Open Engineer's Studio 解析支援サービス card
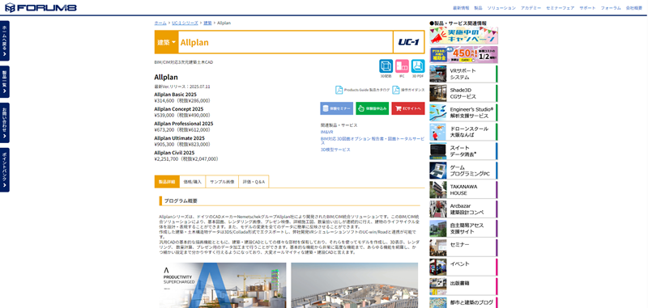 pyautogui.click(x=463, y=112)
